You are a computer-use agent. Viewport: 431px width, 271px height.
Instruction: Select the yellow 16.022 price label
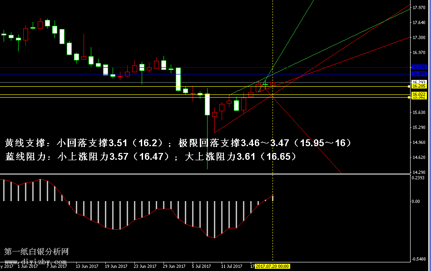point(418,94)
